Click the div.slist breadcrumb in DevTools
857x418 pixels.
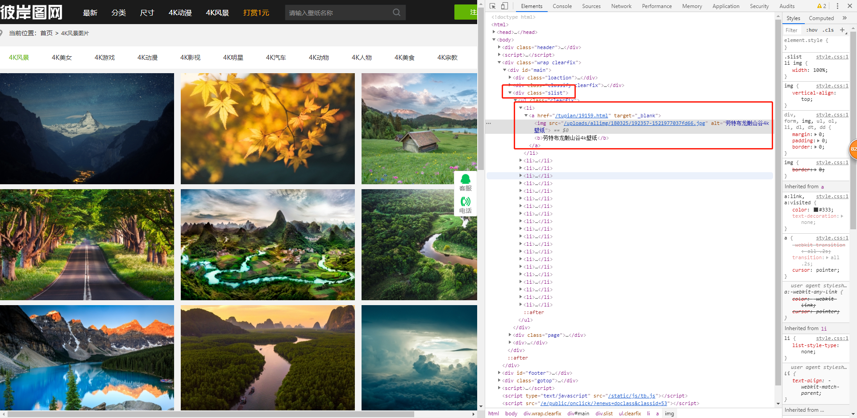tap(604, 414)
